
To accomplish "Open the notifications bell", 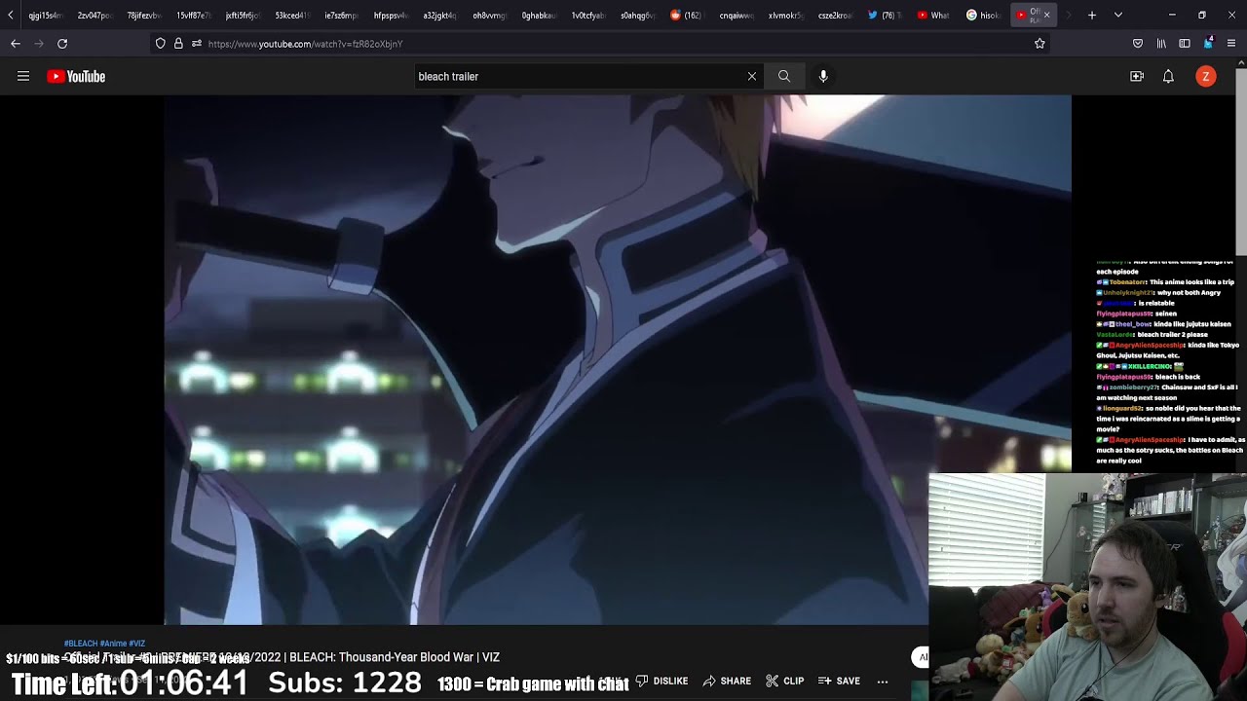I will click(x=1168, y=76).
